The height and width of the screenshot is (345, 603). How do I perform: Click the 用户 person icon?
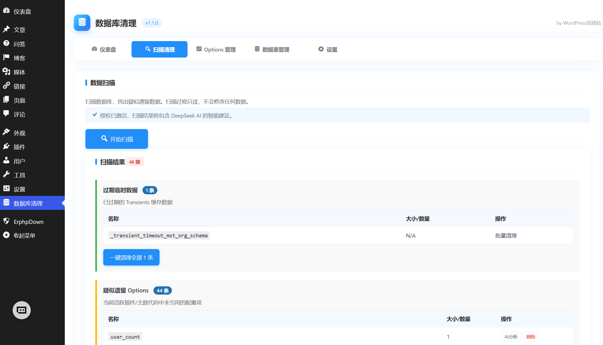point(6,161)
